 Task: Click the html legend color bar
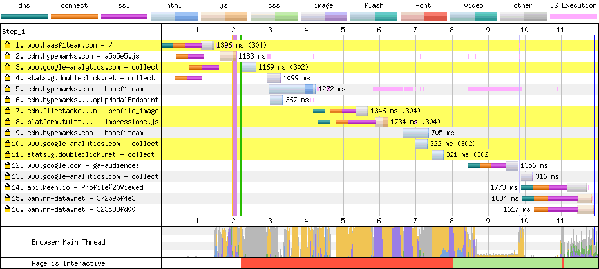pyautogui.click(x=174, y=16)
